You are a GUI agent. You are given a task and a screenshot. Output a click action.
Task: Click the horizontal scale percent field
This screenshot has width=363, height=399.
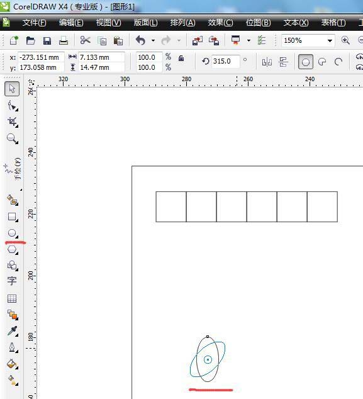coord(149,57)
